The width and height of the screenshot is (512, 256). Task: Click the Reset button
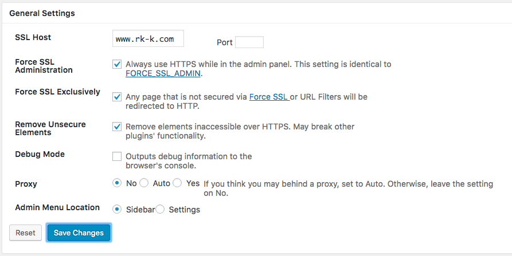click(25, 233)
